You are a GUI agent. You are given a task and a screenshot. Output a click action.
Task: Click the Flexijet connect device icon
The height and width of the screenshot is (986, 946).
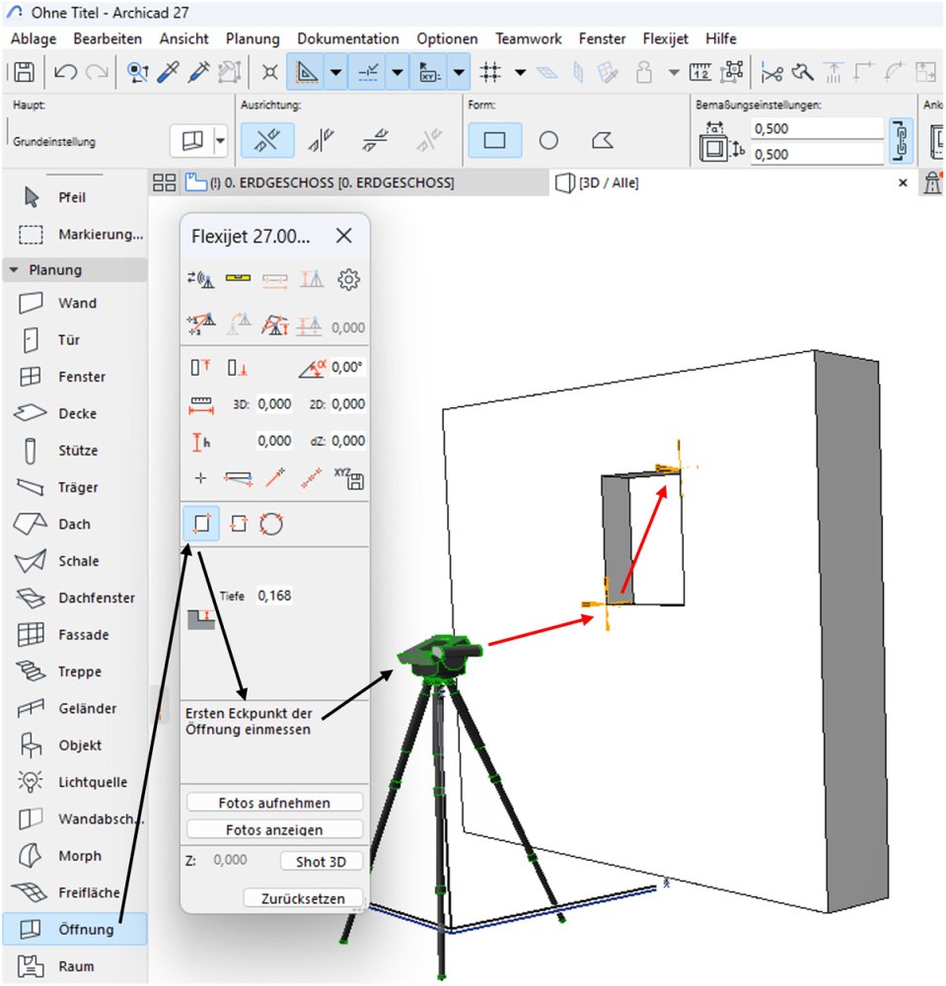[x=201, y=279]
